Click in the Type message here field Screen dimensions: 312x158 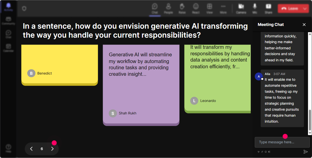(x=282, y=142)
